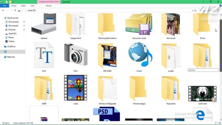The height and width of the screenshot is (125, 222).
Task: Select the WinRAR archive file icon
Action: [x=44, y=119]
